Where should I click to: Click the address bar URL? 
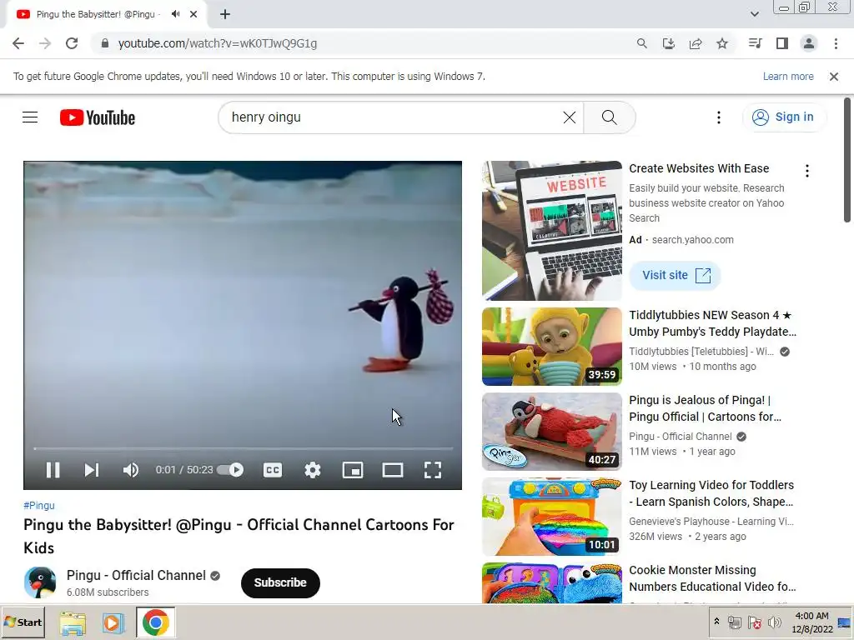pos(218,43)
